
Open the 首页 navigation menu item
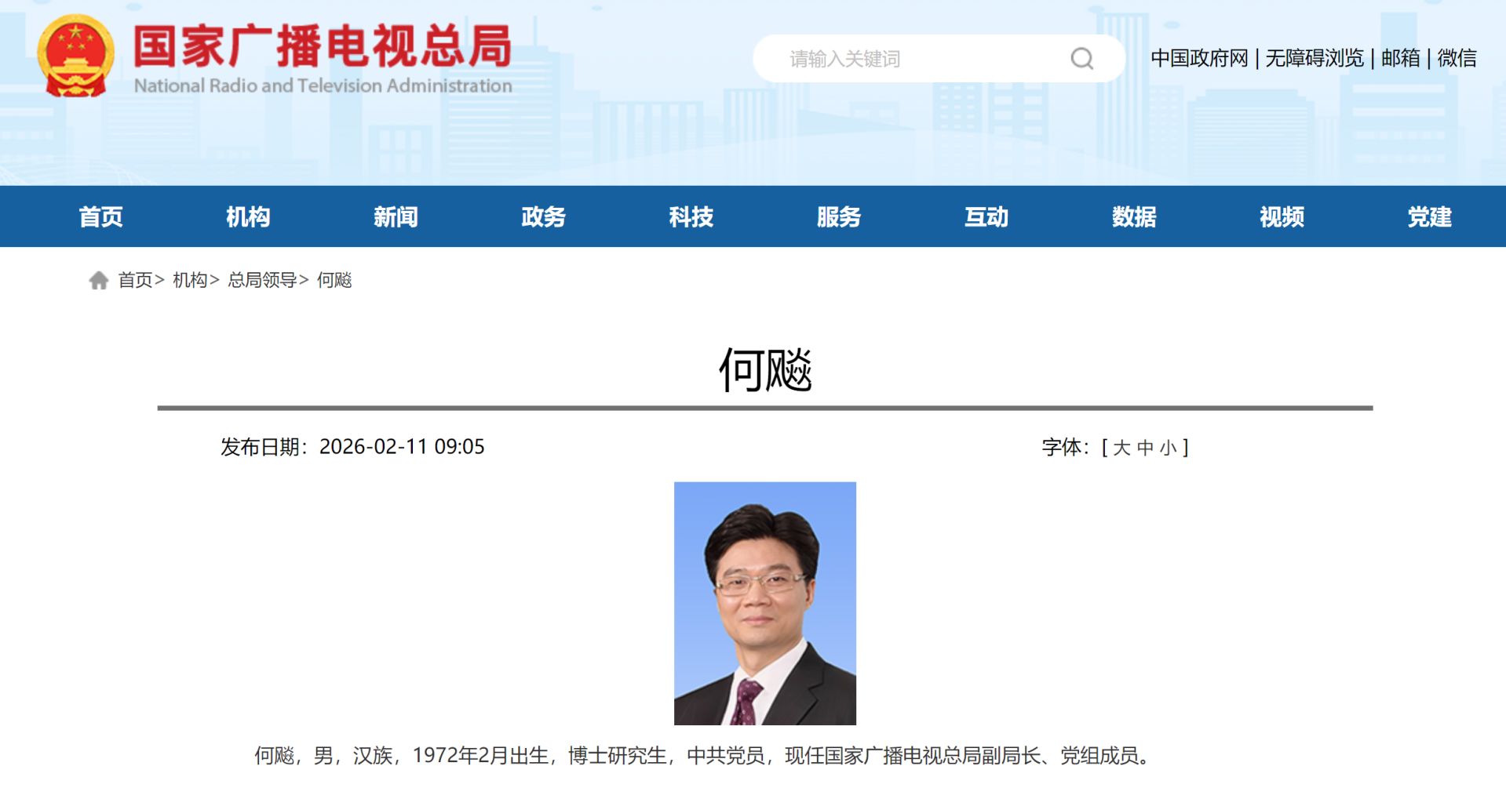[101, 216]
